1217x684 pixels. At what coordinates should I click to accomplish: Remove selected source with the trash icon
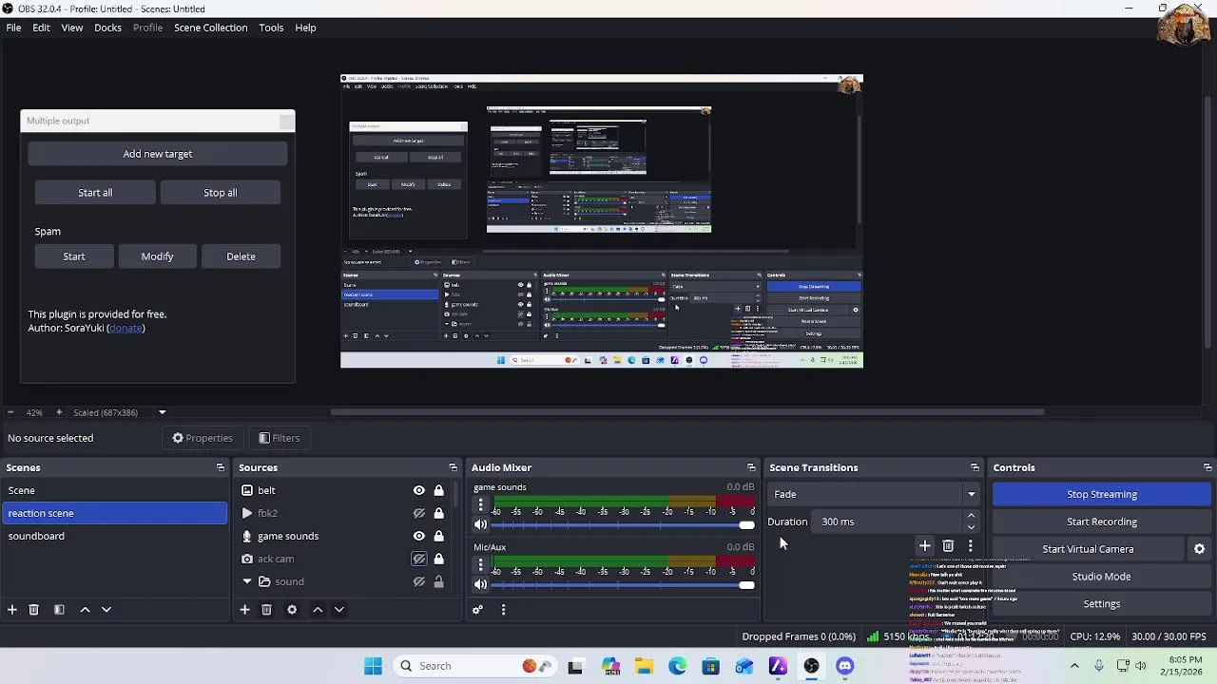pyautogui.click(x=266, y=610)
